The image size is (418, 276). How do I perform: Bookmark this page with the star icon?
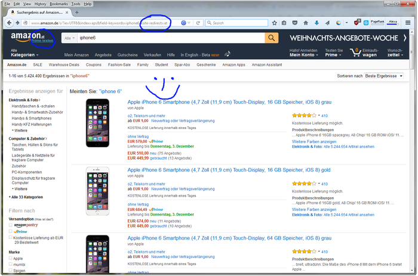(x=274, y=23)
